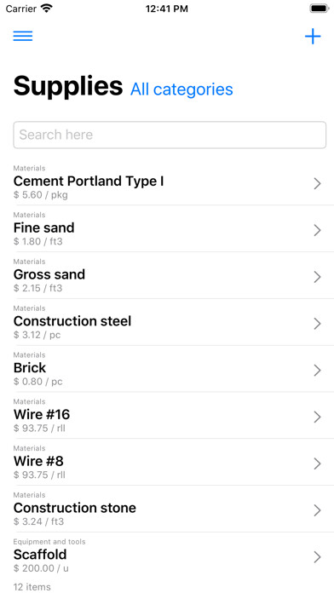Select Gross sand price line
The height and width of the screenshot is (593, 334).
coord(37,288)
